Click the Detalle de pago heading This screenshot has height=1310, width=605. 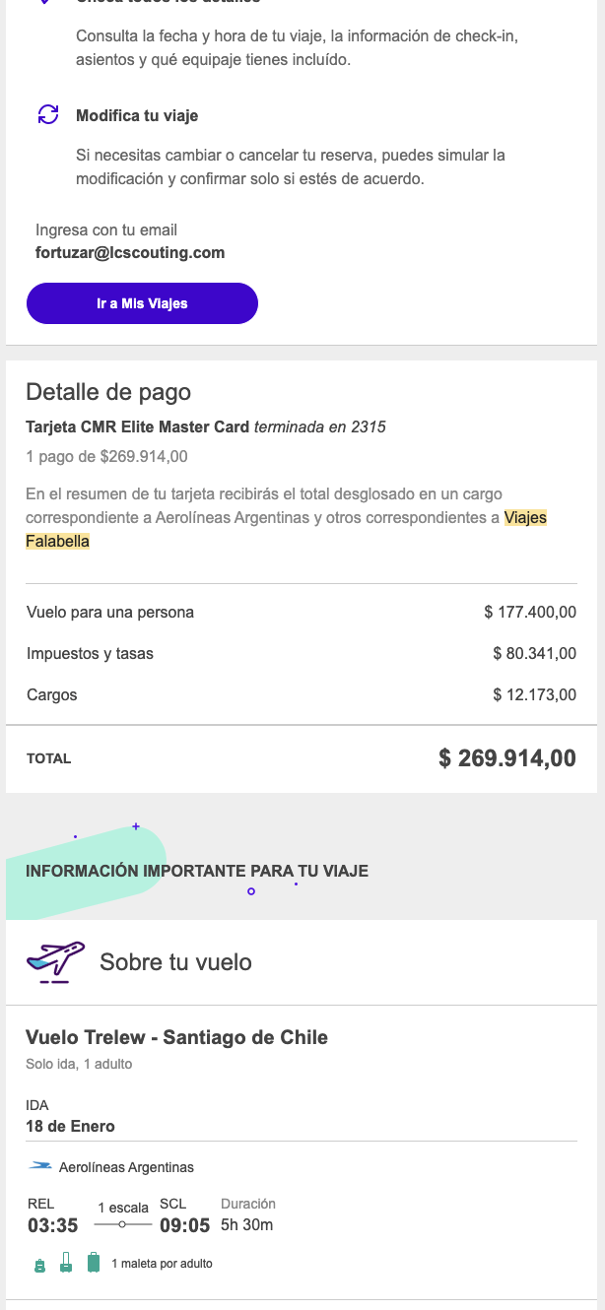[x=108, y=392]
